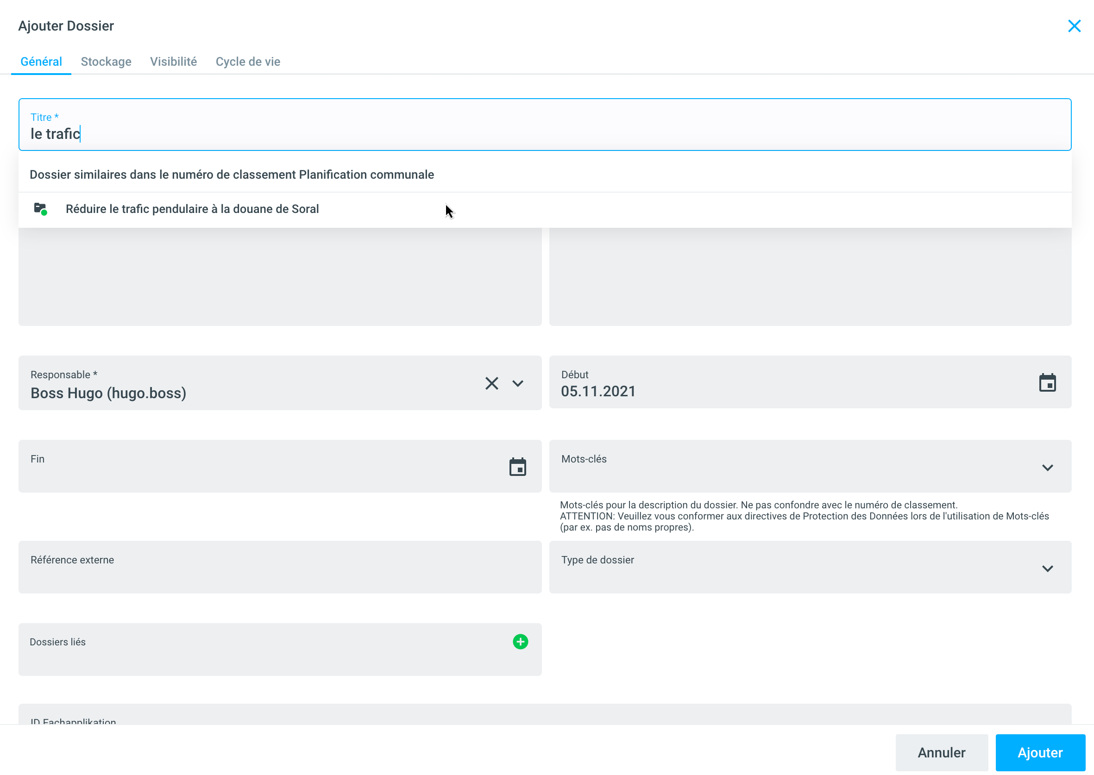Switch to the Visibilité tab

click(173, 62)
